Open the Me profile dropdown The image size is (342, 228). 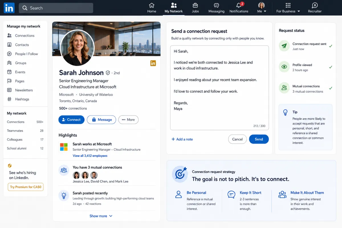[x=261, y=8]
